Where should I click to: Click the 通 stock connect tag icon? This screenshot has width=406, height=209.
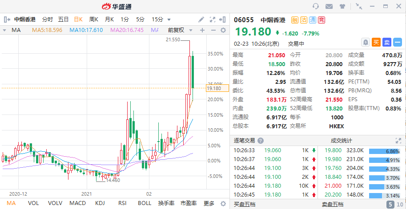[313, 20]
